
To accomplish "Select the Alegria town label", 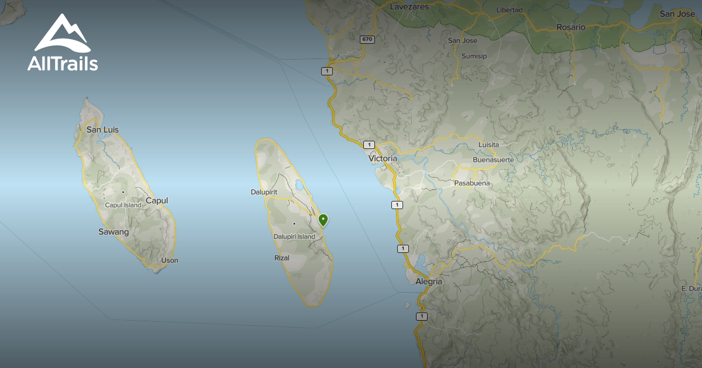I will [x=429, y=282].
